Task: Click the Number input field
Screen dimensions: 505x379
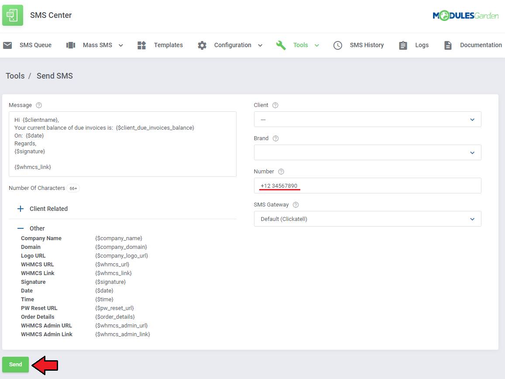Action: click(368, 186)
